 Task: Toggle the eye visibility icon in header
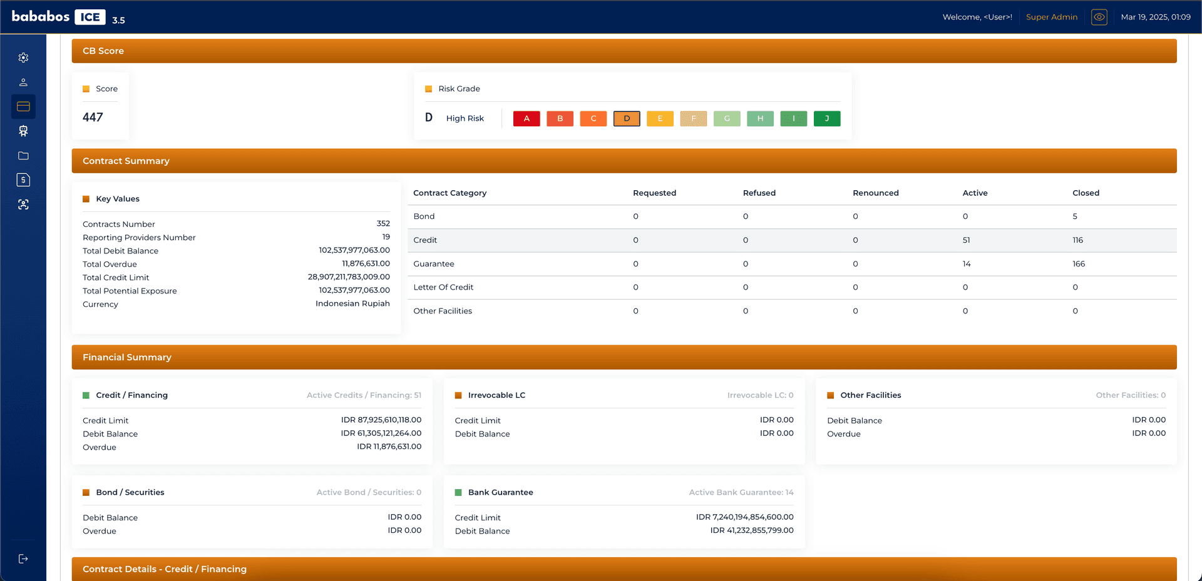coord(1099,17)
